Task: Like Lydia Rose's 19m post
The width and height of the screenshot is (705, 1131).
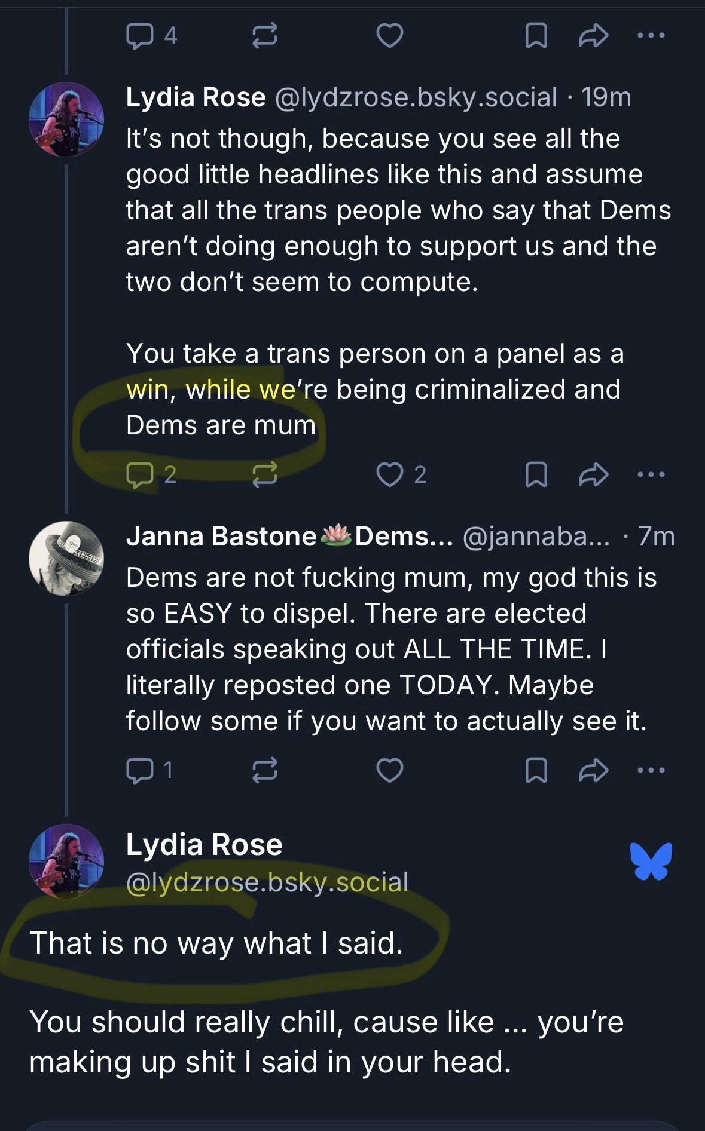Action: pos(389,474)
